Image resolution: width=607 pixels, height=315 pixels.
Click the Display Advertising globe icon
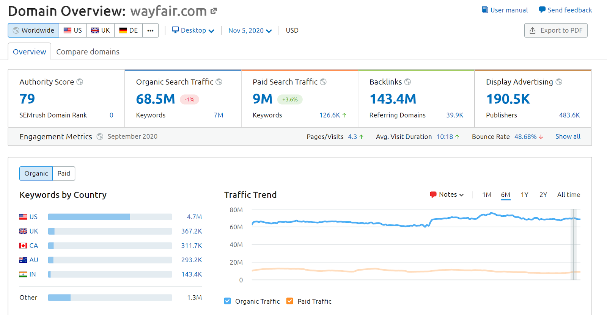pos(559,82)
